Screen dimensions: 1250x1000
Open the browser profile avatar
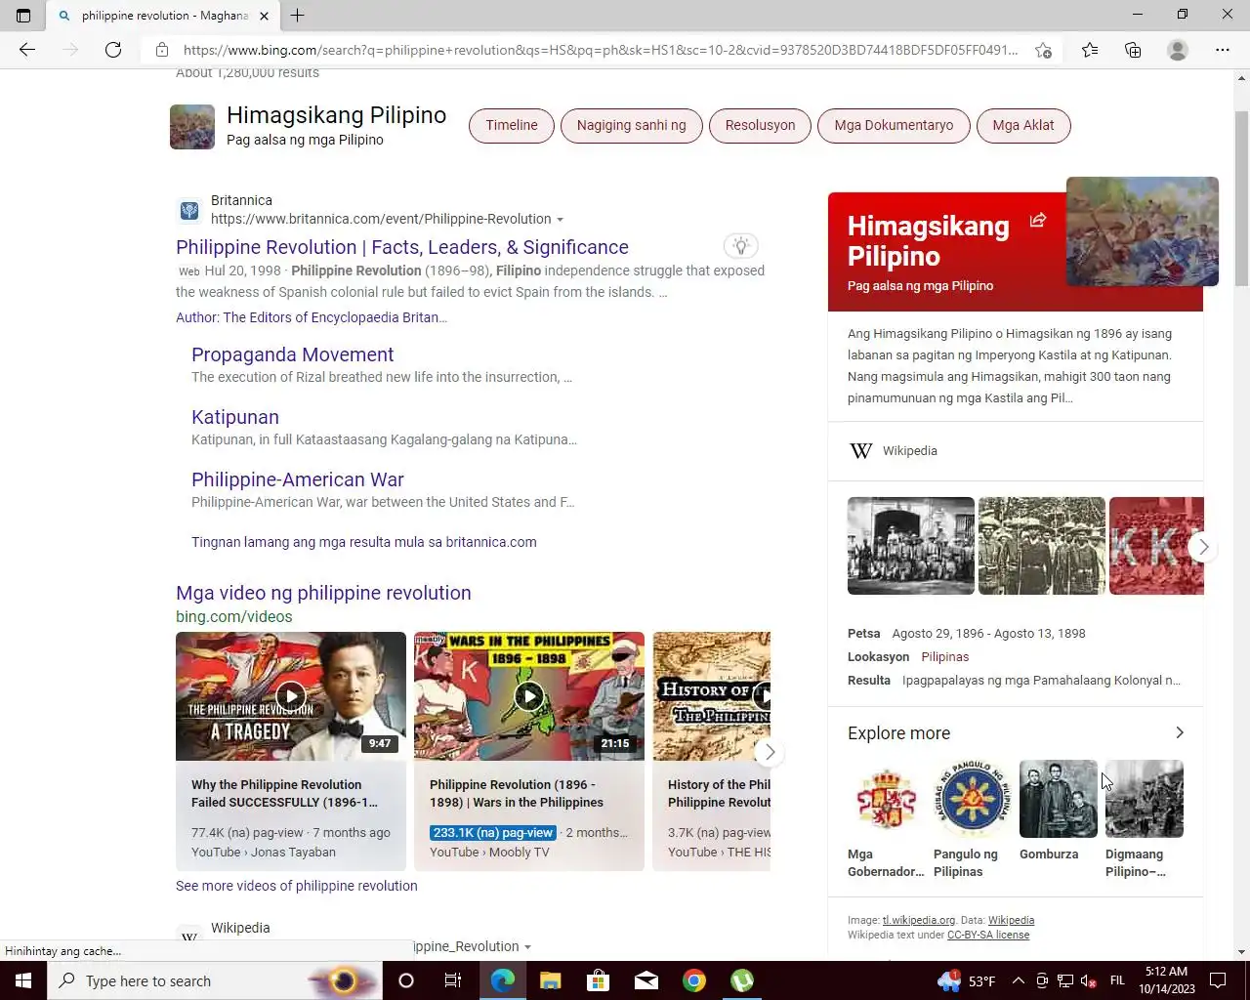[x=1178, y=50]
